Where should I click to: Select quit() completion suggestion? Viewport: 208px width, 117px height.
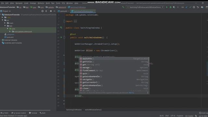coord(114,73)
